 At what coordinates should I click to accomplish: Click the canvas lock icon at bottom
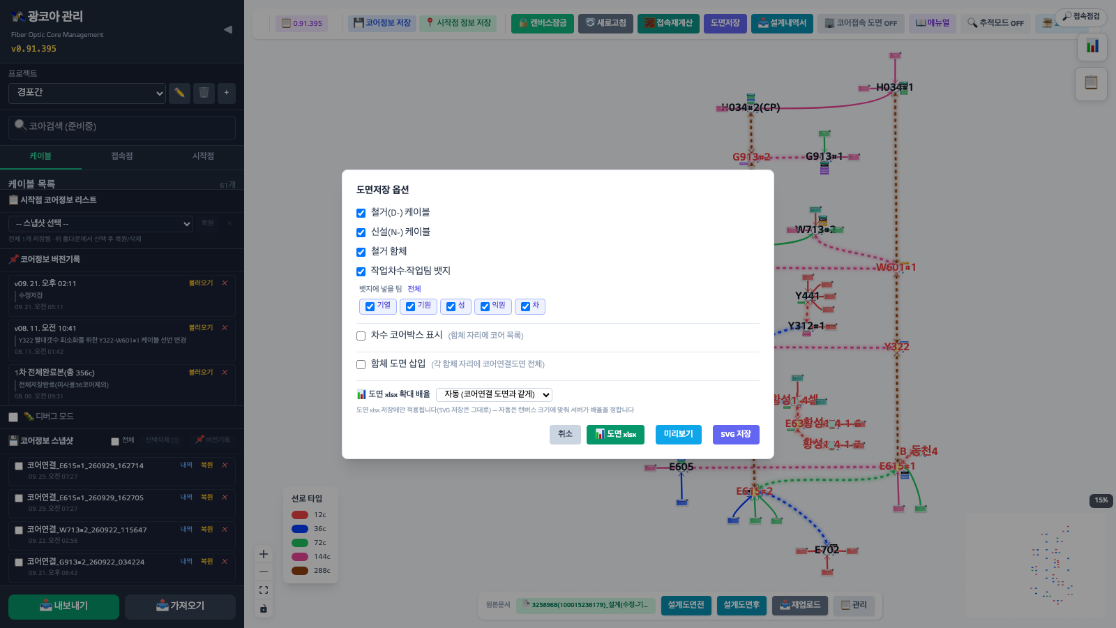(264, 608)
